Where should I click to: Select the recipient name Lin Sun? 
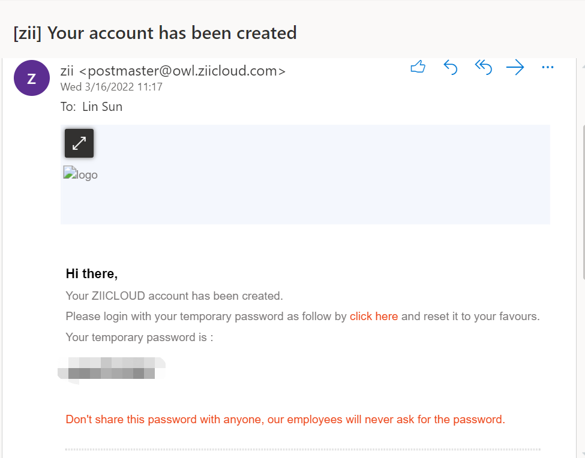pos(102,107)
